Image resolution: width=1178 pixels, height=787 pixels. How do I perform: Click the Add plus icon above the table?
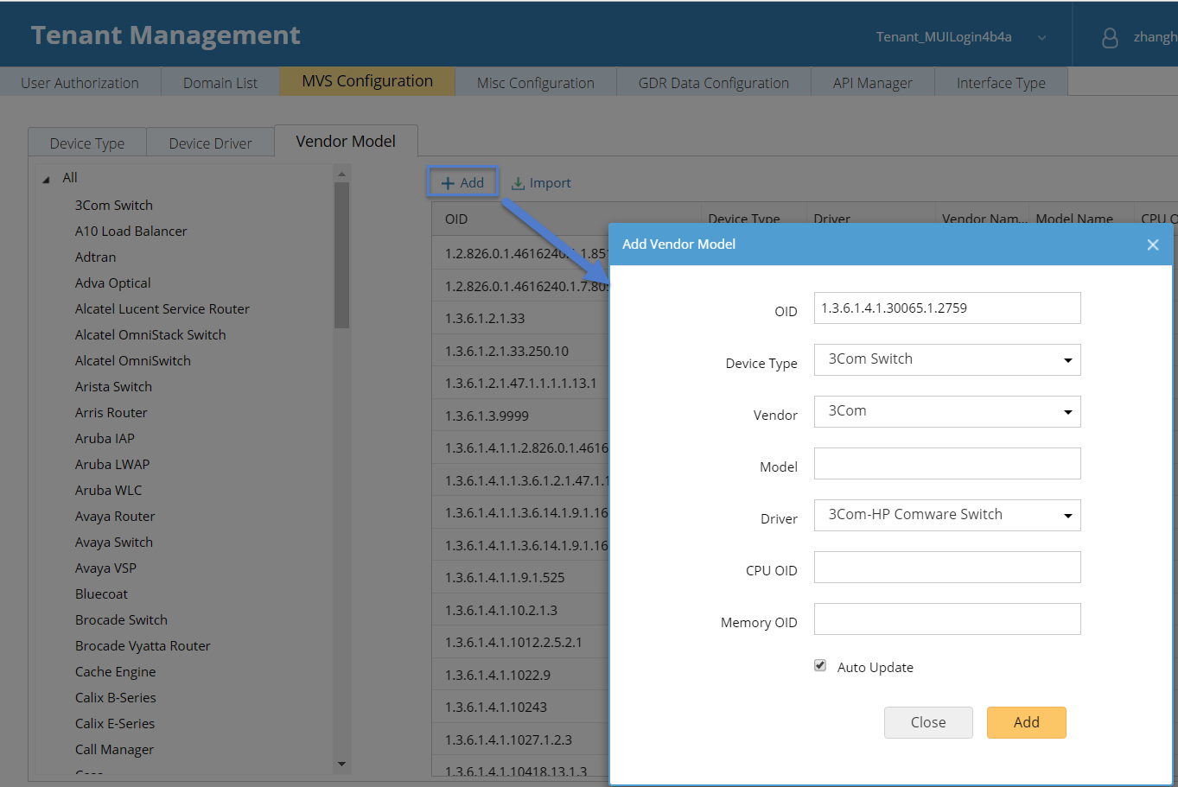pyautogui.click(x=448, y=183)
